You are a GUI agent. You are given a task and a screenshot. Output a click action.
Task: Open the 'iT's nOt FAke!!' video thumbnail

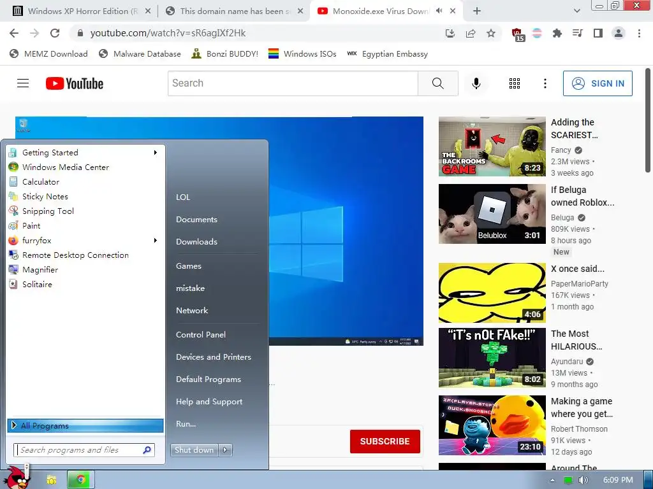tap(492, 358)
